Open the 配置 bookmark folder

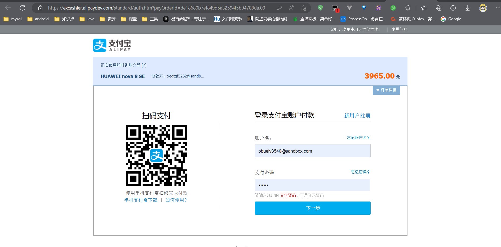point(129,19)
